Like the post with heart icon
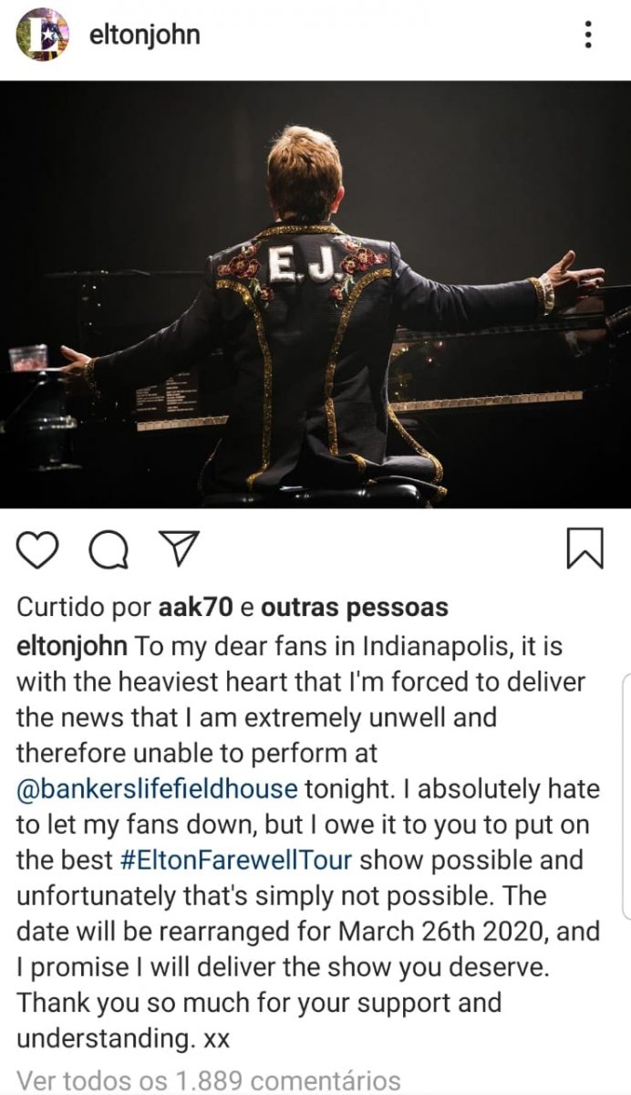The height and width of the screenshot is (1095, 631). pos(38,548)
